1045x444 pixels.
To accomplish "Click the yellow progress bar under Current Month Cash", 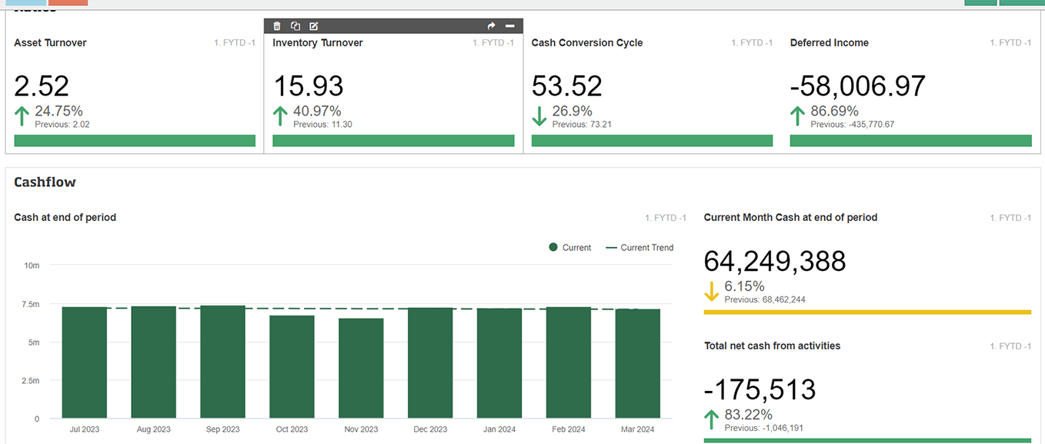I will click(867, 312).
